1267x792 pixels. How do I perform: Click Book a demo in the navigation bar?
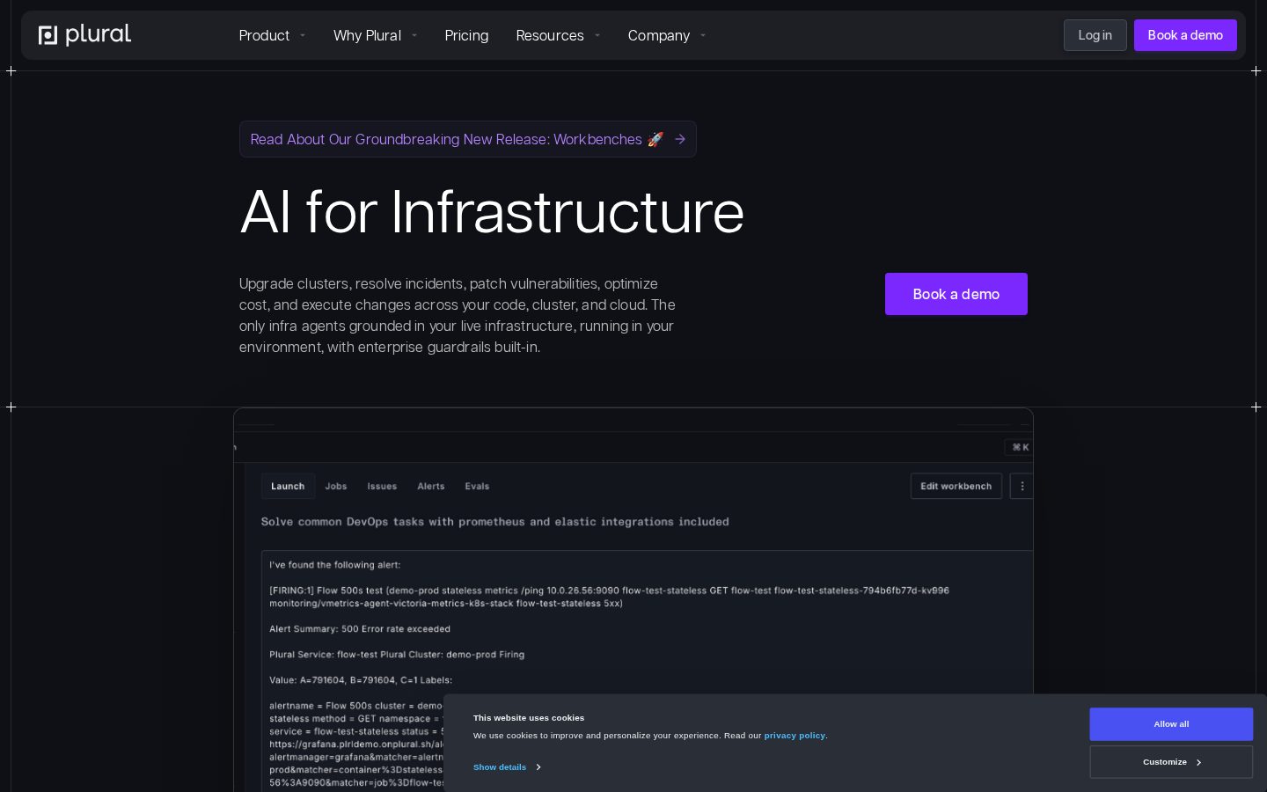coord(1185,35)
